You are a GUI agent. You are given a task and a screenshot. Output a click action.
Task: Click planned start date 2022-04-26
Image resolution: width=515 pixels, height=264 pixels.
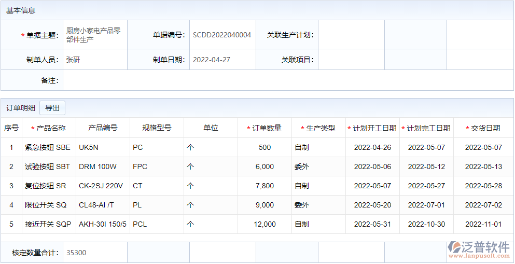[372, 147]
